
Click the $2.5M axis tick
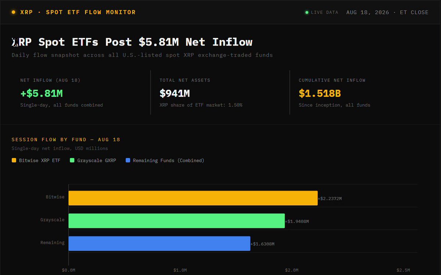click(x=403, y=270)
